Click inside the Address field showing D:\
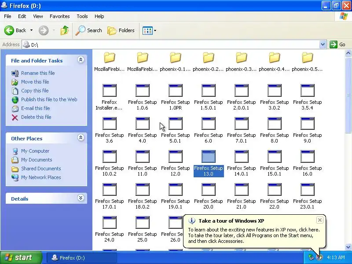Viewport: 352px width, 264px height. point(171,44)
